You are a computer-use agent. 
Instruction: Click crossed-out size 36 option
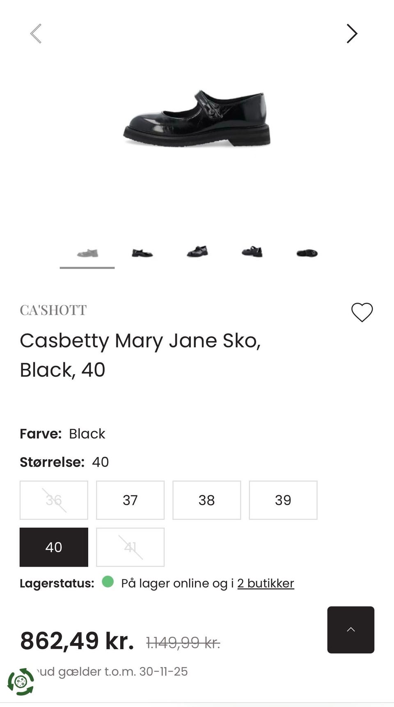(x=54, y=500)
